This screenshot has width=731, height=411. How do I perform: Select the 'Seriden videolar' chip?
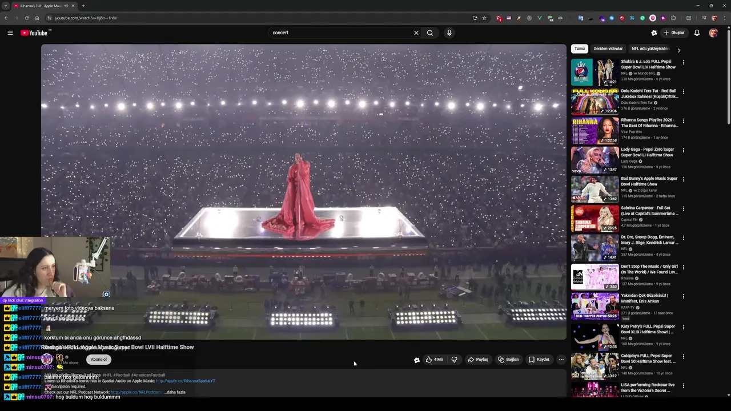tap(608, 49)
